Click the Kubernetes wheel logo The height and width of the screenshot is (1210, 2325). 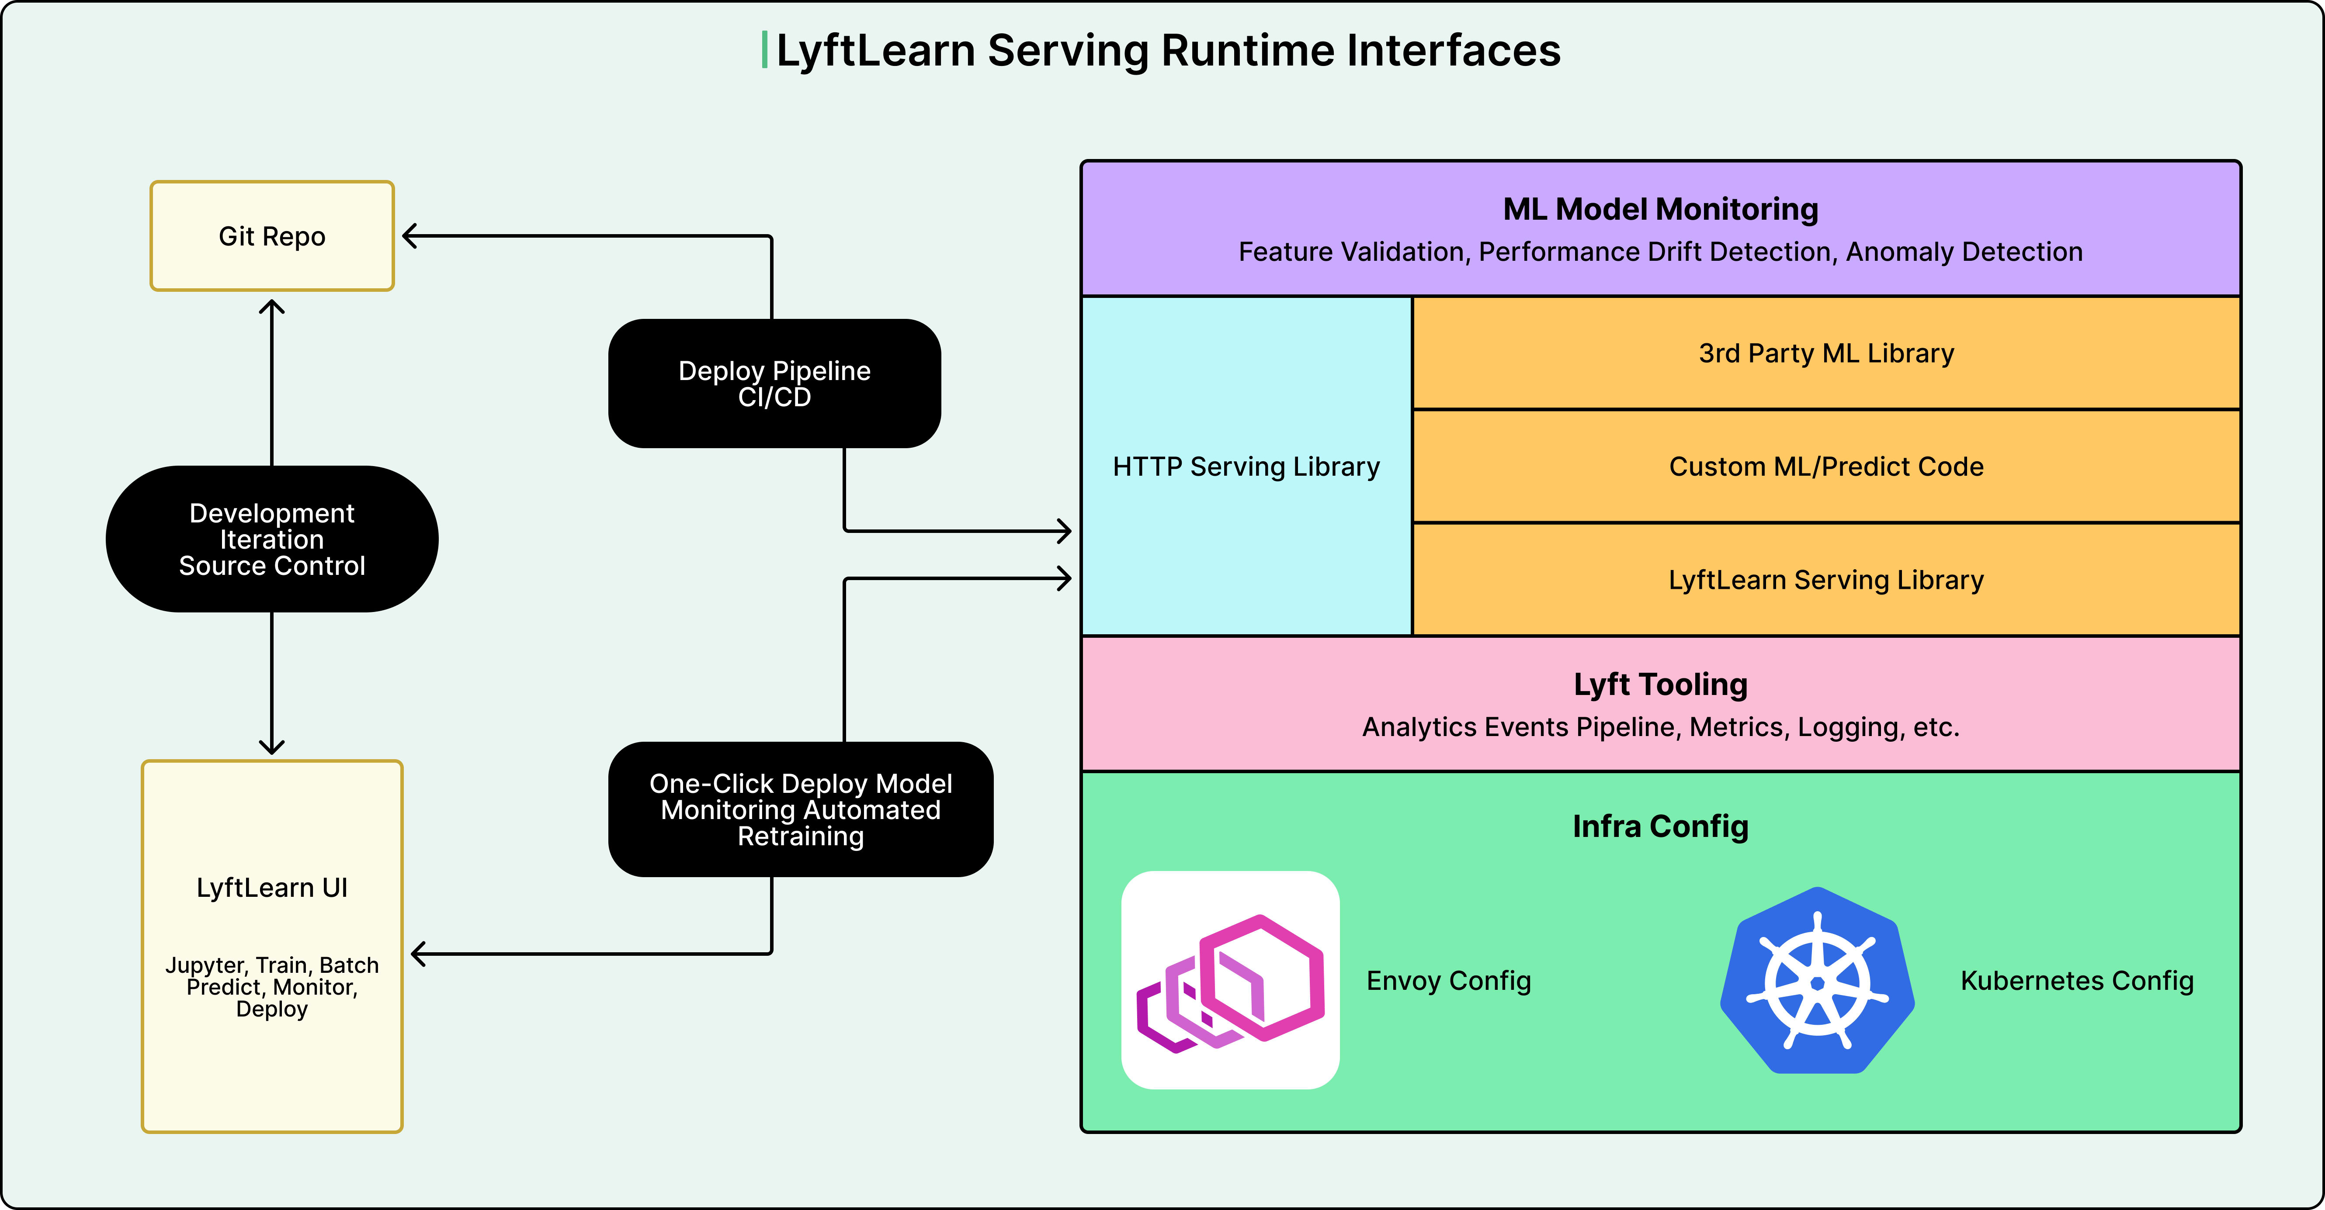(1817, 981)
